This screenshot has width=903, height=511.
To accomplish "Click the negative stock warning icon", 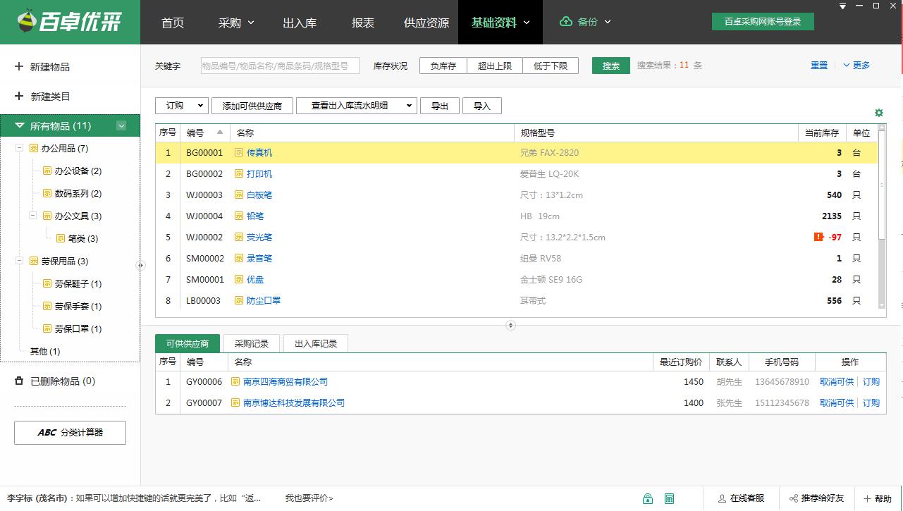I will (x=818, y=238).
